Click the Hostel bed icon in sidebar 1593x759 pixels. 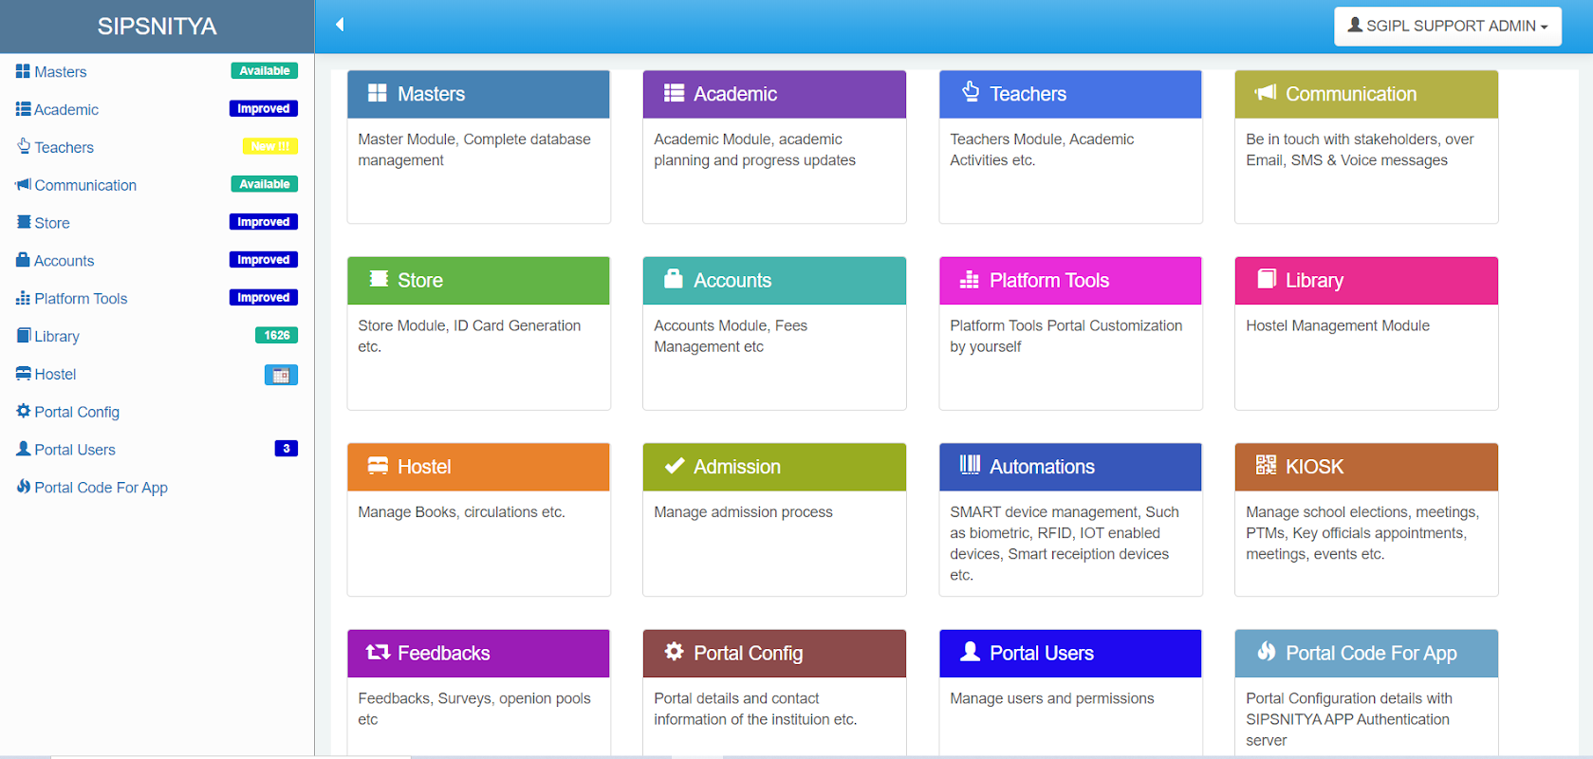pyautogui.click(x=23, y=374)
